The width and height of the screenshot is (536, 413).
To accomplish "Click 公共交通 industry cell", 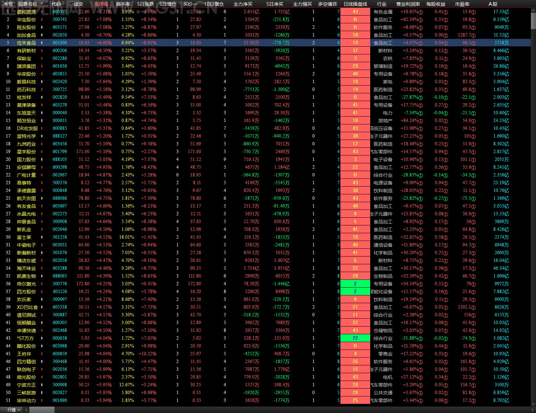I will [x=383, y=393].
